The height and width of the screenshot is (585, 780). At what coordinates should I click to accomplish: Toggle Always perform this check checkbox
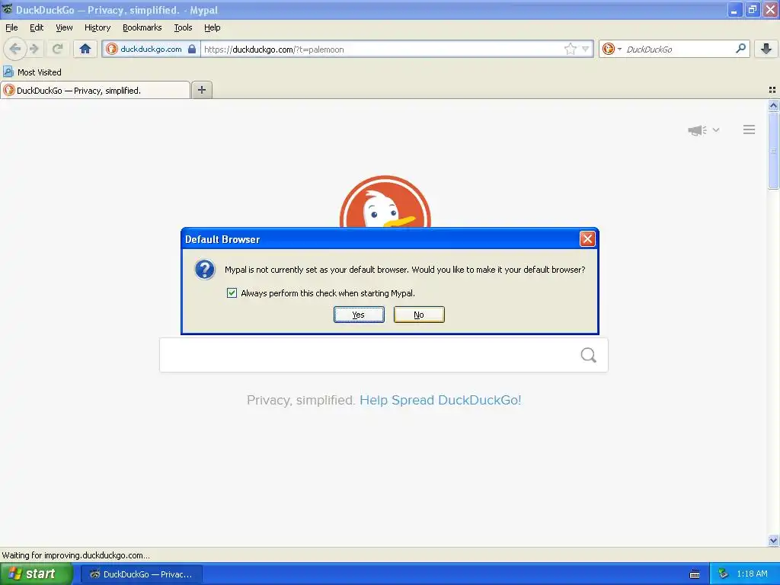[232, 293]
